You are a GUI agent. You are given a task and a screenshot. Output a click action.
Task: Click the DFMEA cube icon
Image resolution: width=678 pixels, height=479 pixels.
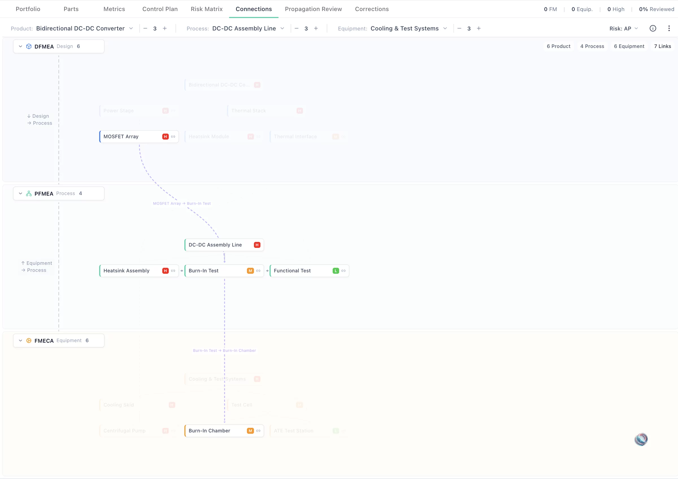(x=29, y=46)
